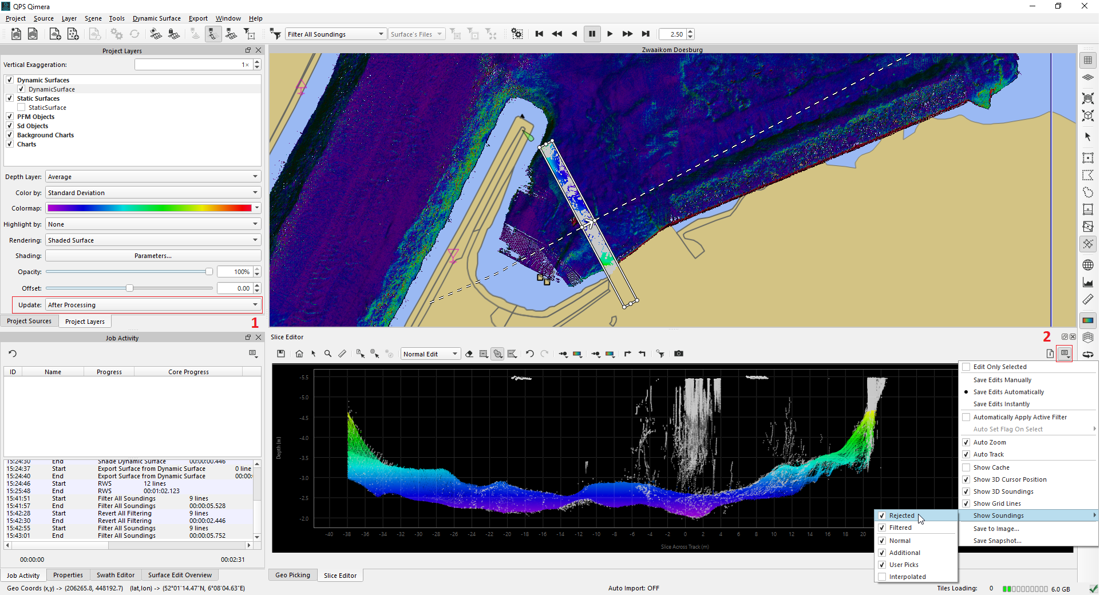
Task: Open the Dynamic Surface menu
Action: (156, 18)
